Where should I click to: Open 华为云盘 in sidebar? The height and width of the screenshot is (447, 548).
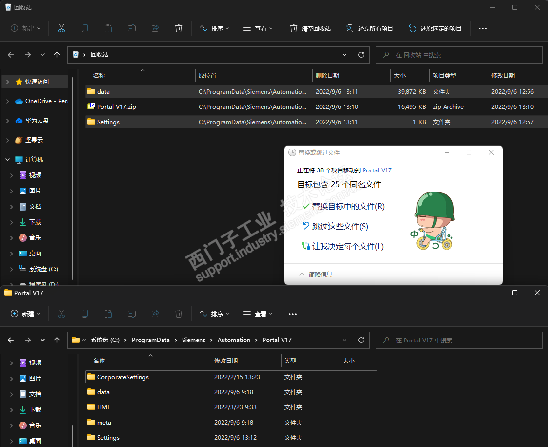[32, 121]
